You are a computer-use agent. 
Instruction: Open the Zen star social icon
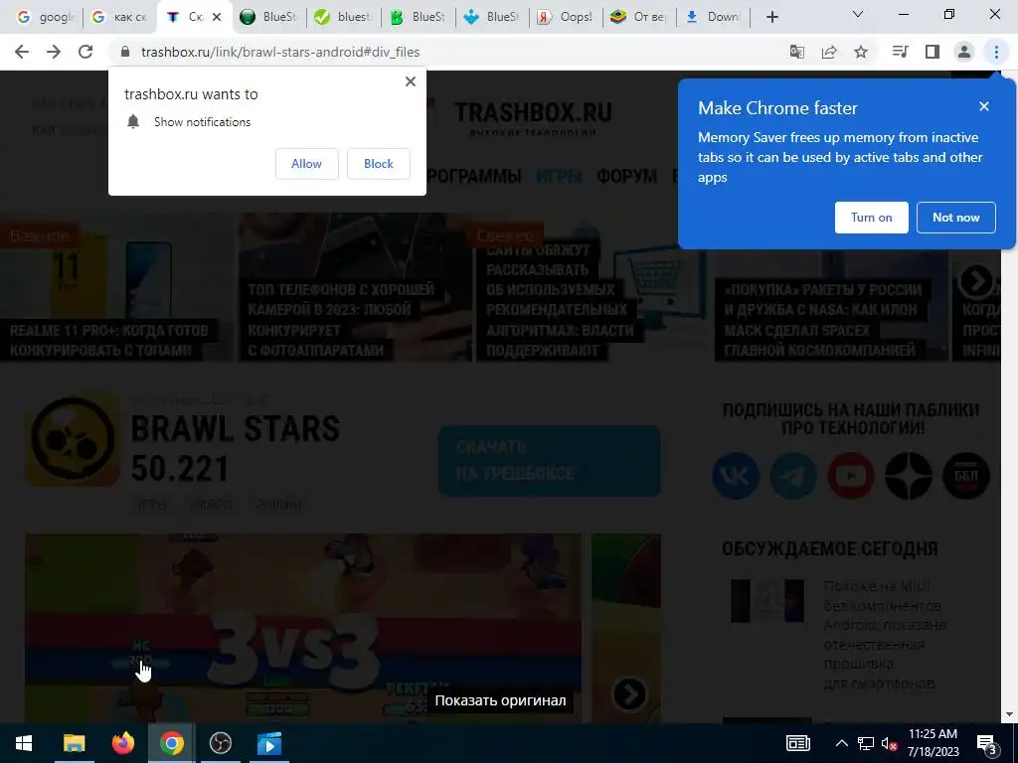909,476
